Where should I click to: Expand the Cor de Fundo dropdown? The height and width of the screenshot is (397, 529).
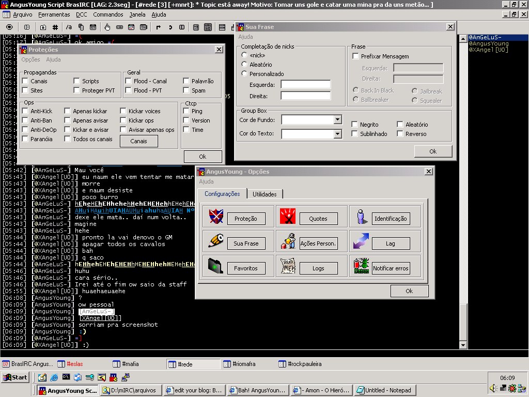tap(337, 120)
